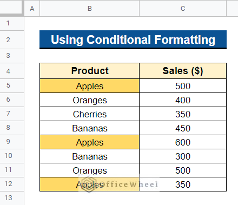Select the Cherries cell
The width and height of the screenshot is (238, 205).
[90, 114]
